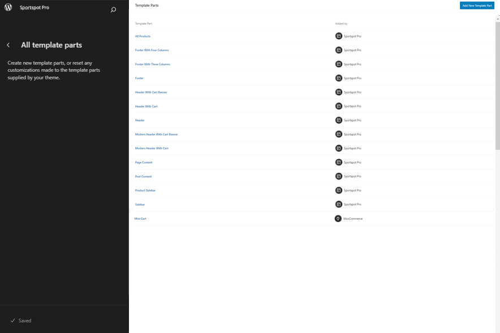500x333 pixels.
Task: Click the theme icon in Sidebar row
Action: click(x=339, y=204)
